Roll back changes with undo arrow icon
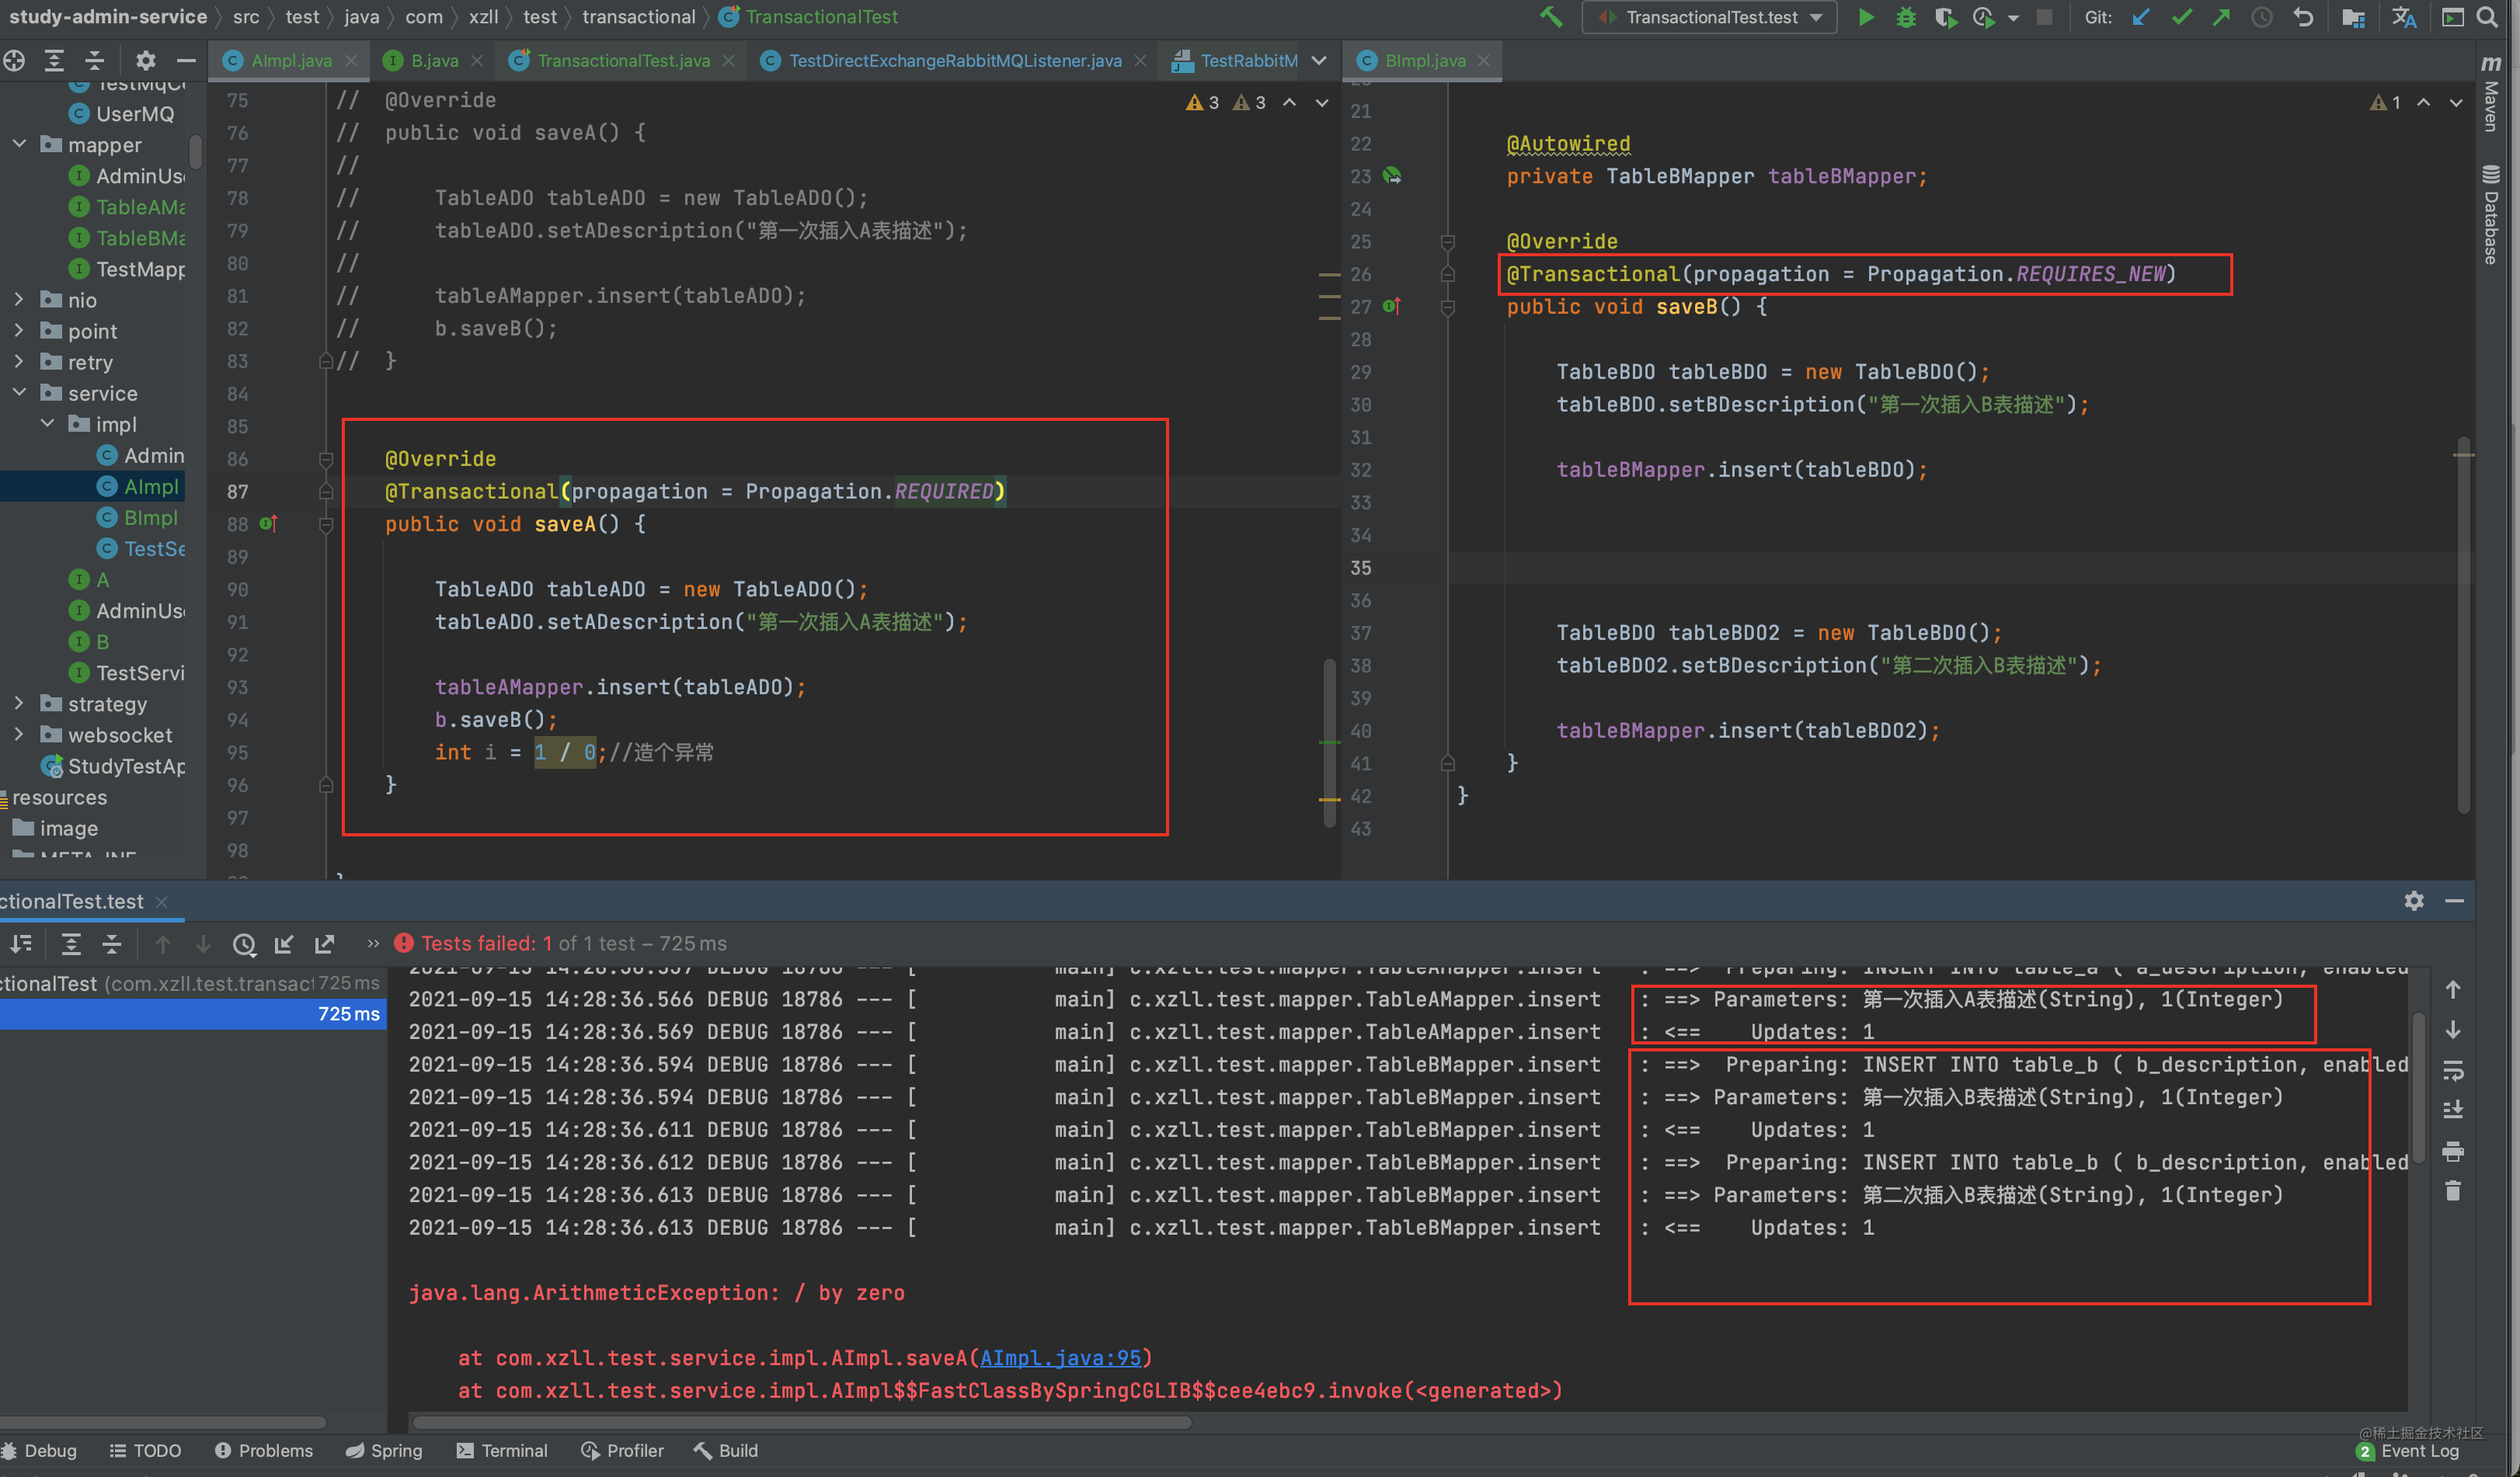Screen dimensions: 2520x1477 2304,17
